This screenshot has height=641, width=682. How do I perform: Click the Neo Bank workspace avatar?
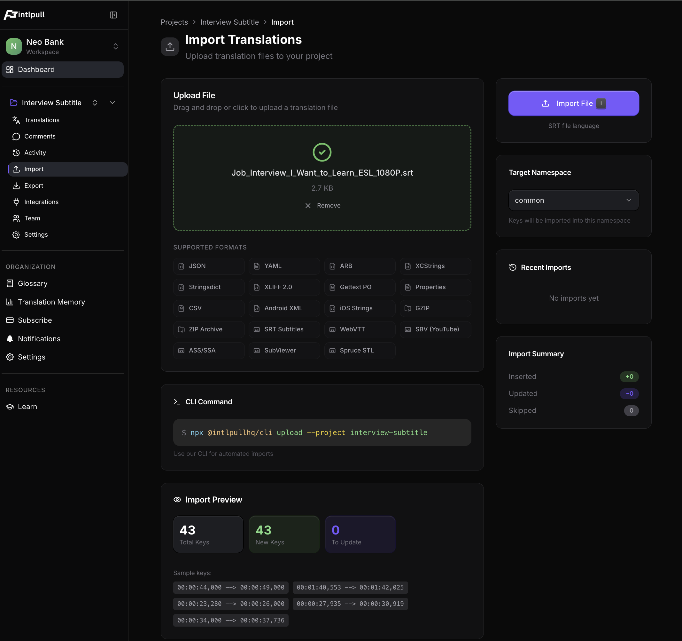tap(14, 46)
